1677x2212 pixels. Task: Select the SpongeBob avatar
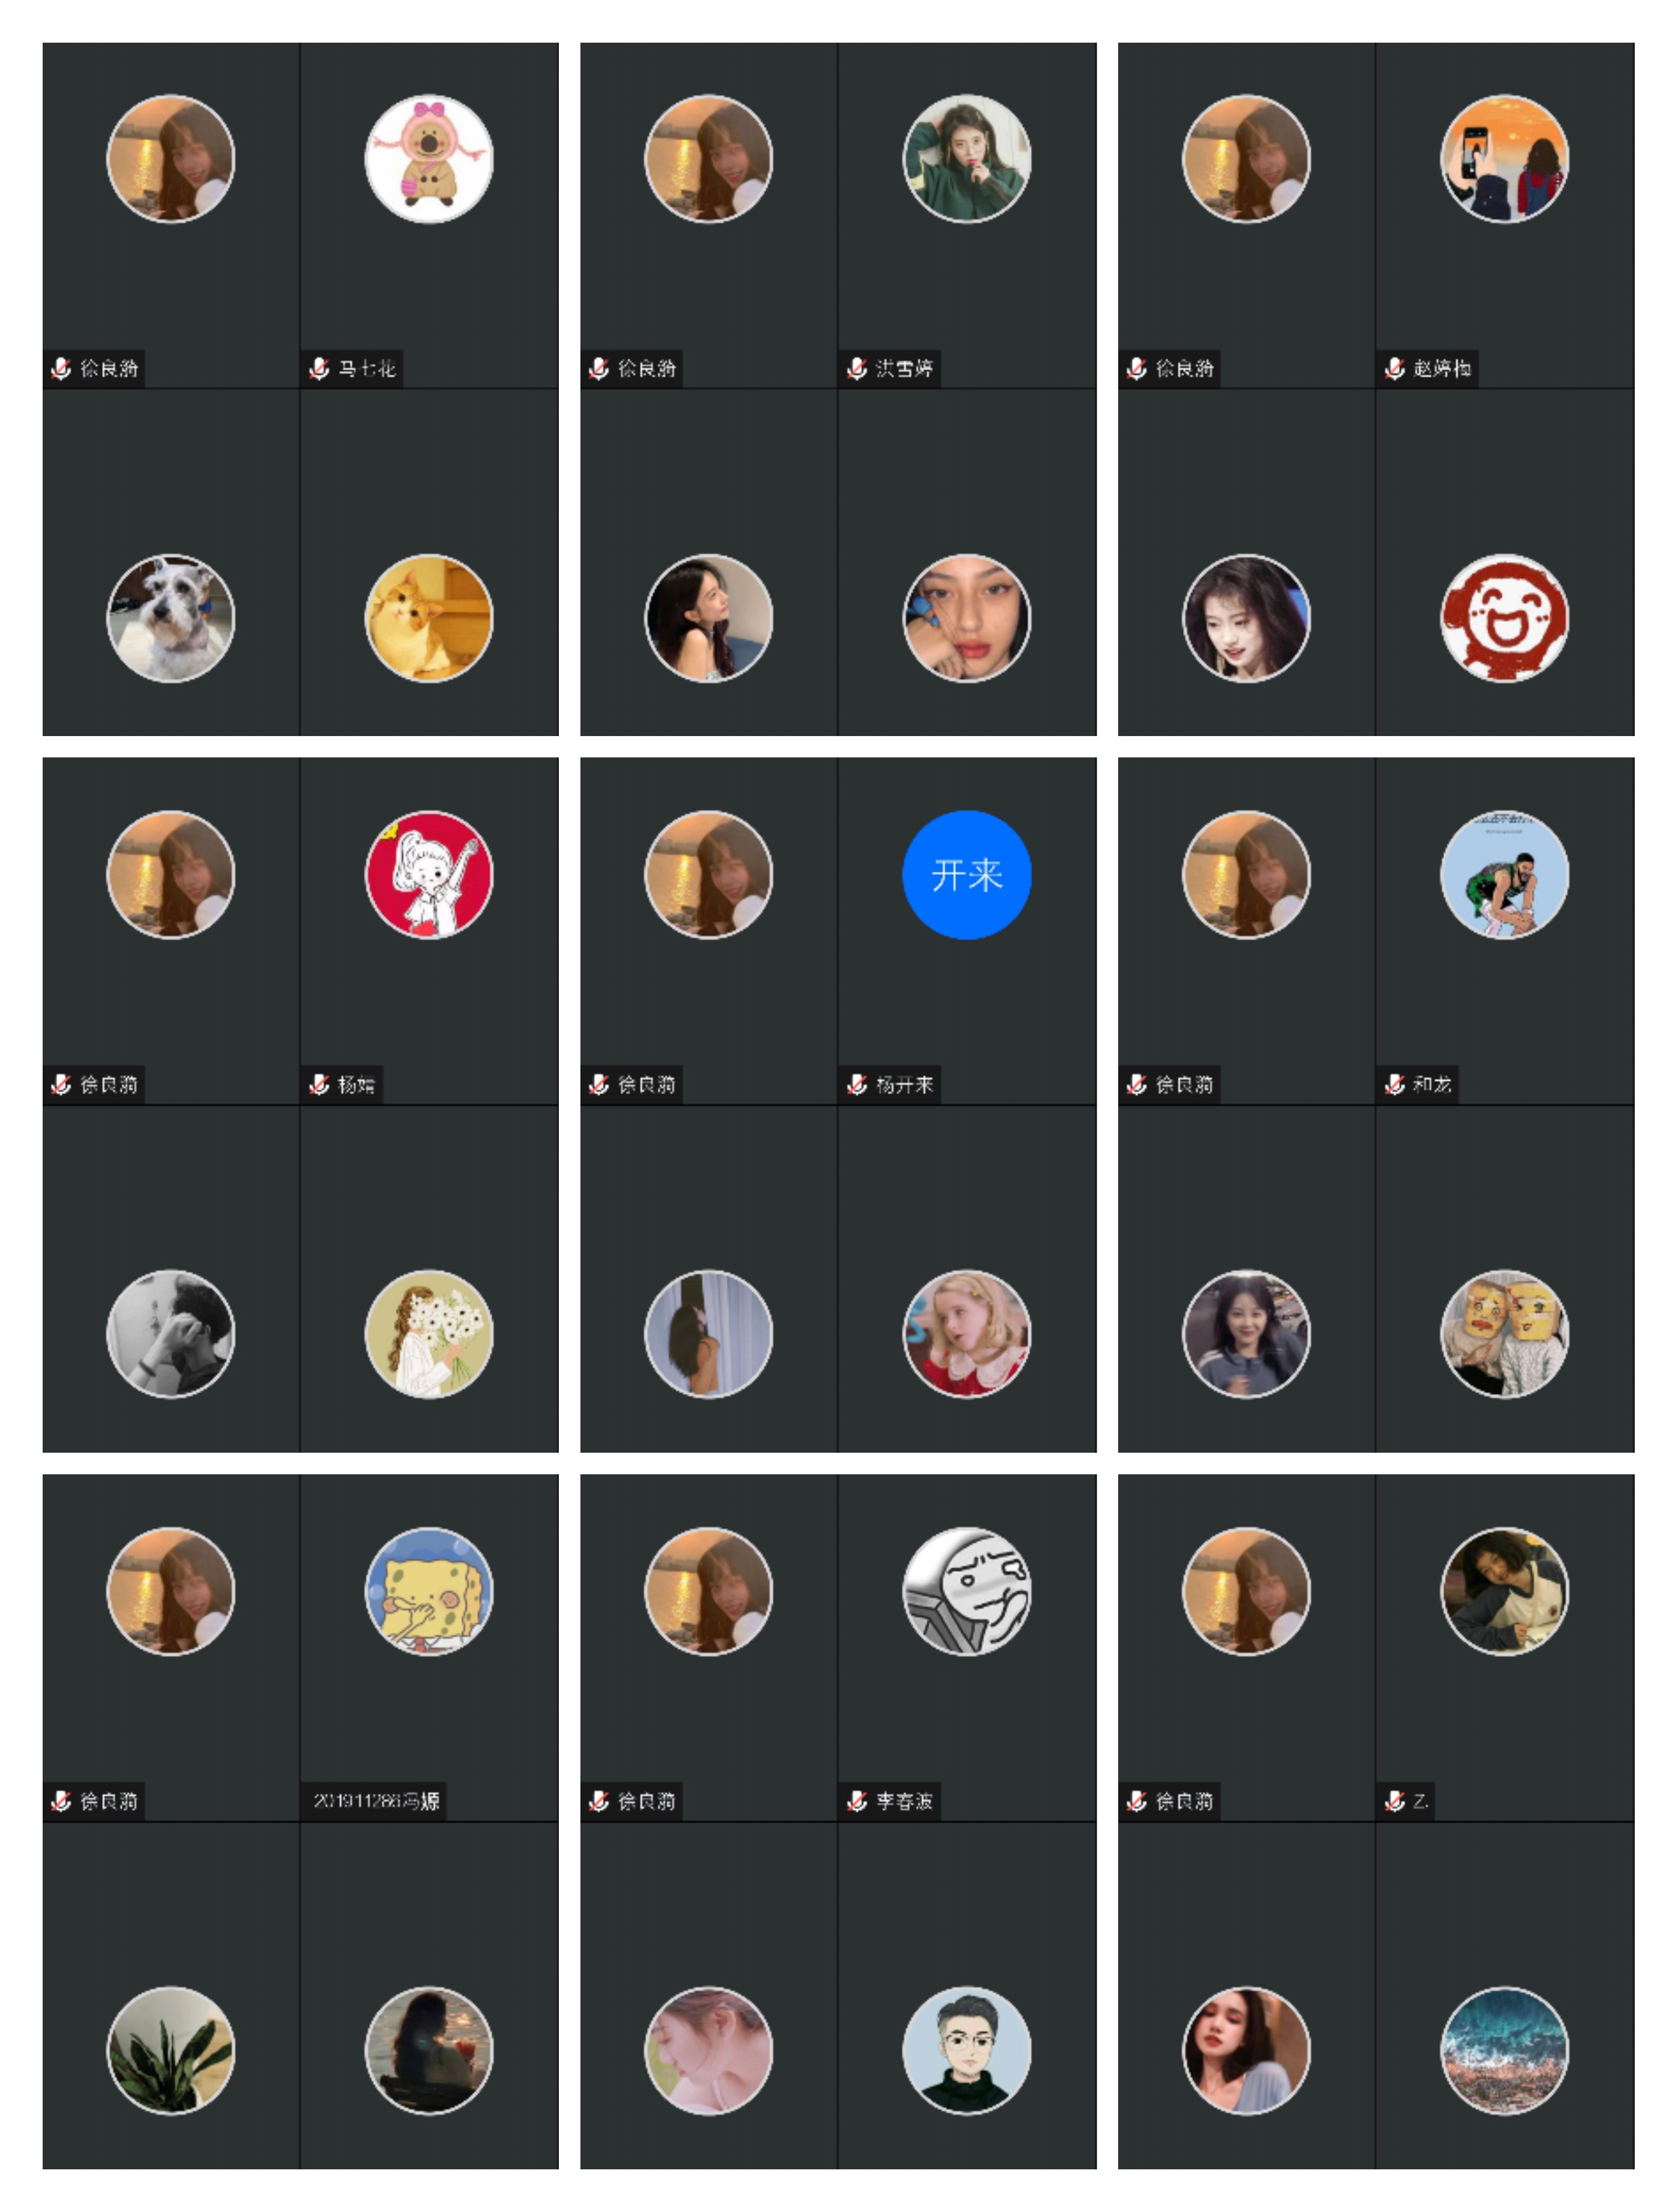tap(429, 1592)
